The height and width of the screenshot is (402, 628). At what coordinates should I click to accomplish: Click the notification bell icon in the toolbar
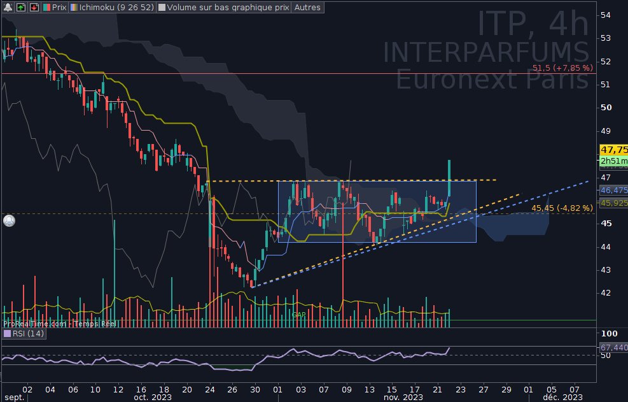(x=8, y=8)
